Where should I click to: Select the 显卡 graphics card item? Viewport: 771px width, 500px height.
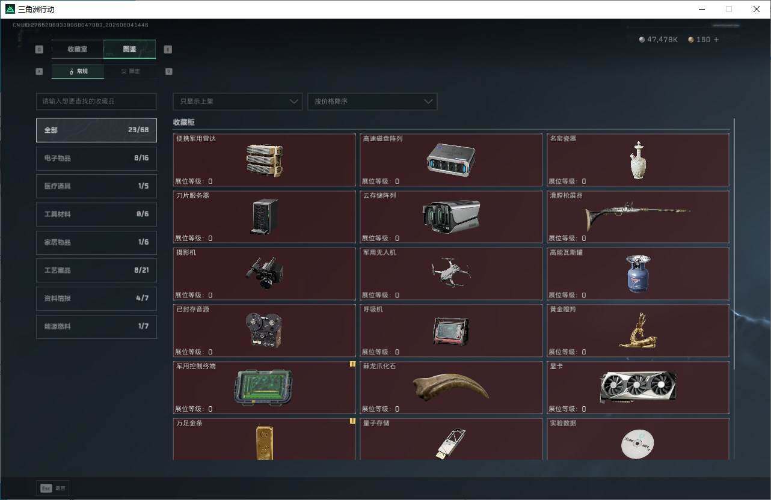point(638,388)
